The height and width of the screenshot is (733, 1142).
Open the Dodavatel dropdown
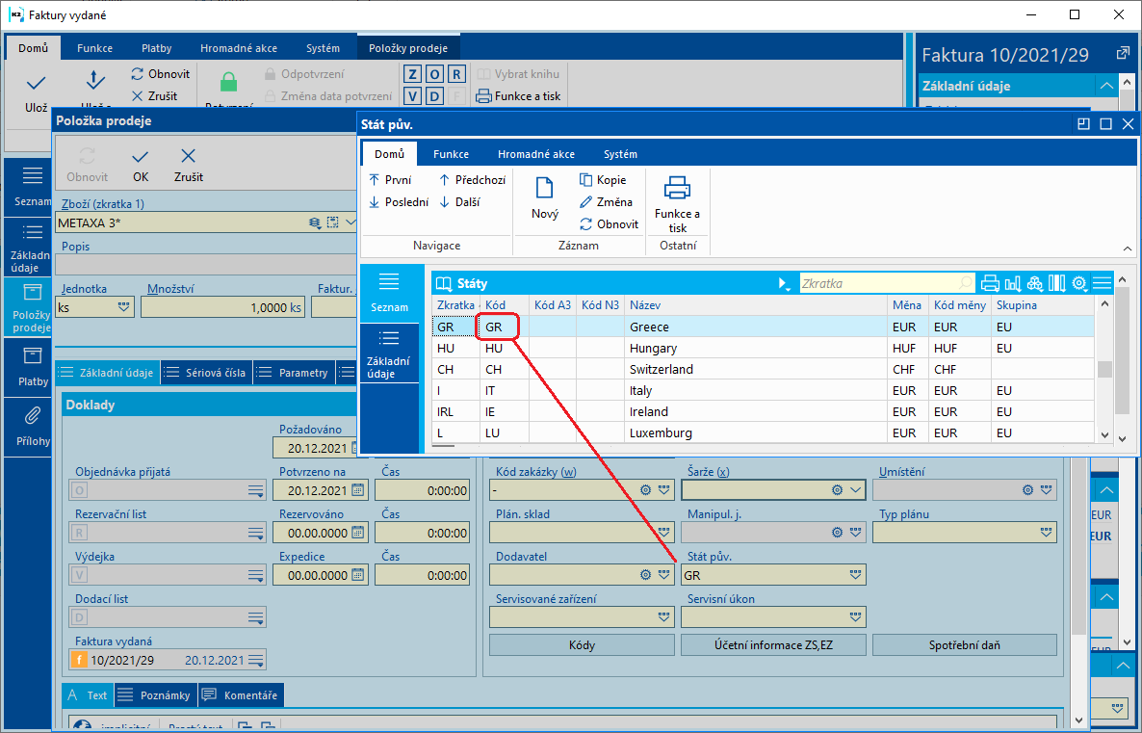click(663, 575)
